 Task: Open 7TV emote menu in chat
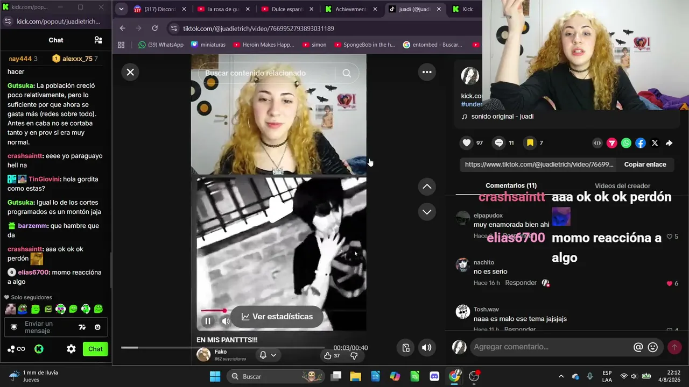click(x=82, y=327)
